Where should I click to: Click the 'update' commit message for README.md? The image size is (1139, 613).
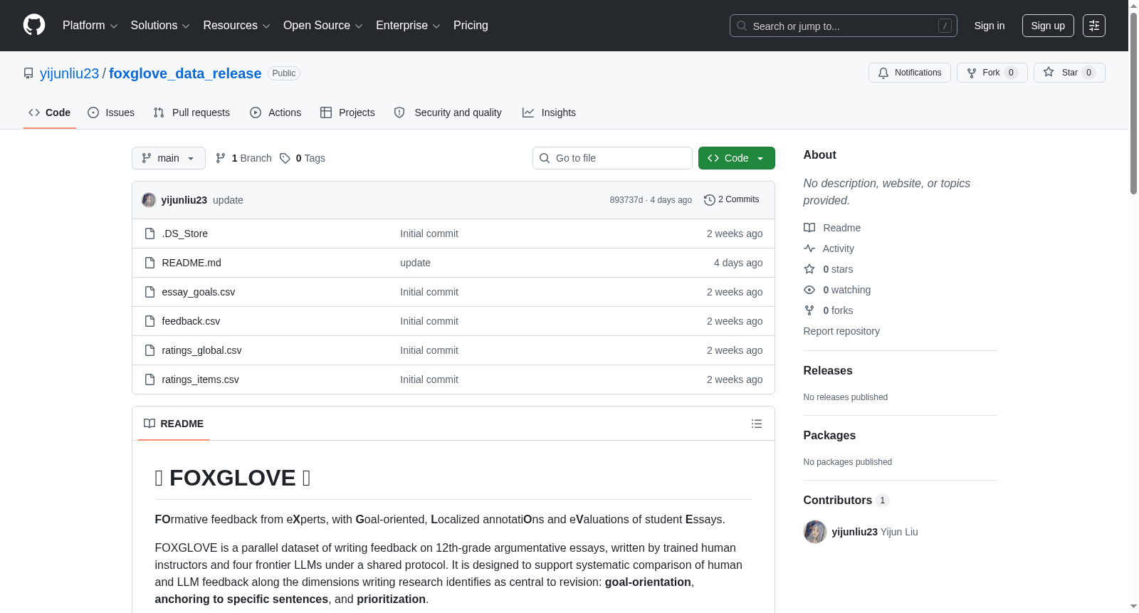[415, 263]
